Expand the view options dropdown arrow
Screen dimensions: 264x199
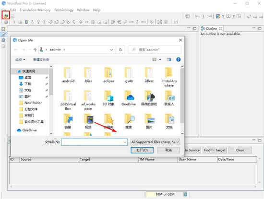pos(160,59)
